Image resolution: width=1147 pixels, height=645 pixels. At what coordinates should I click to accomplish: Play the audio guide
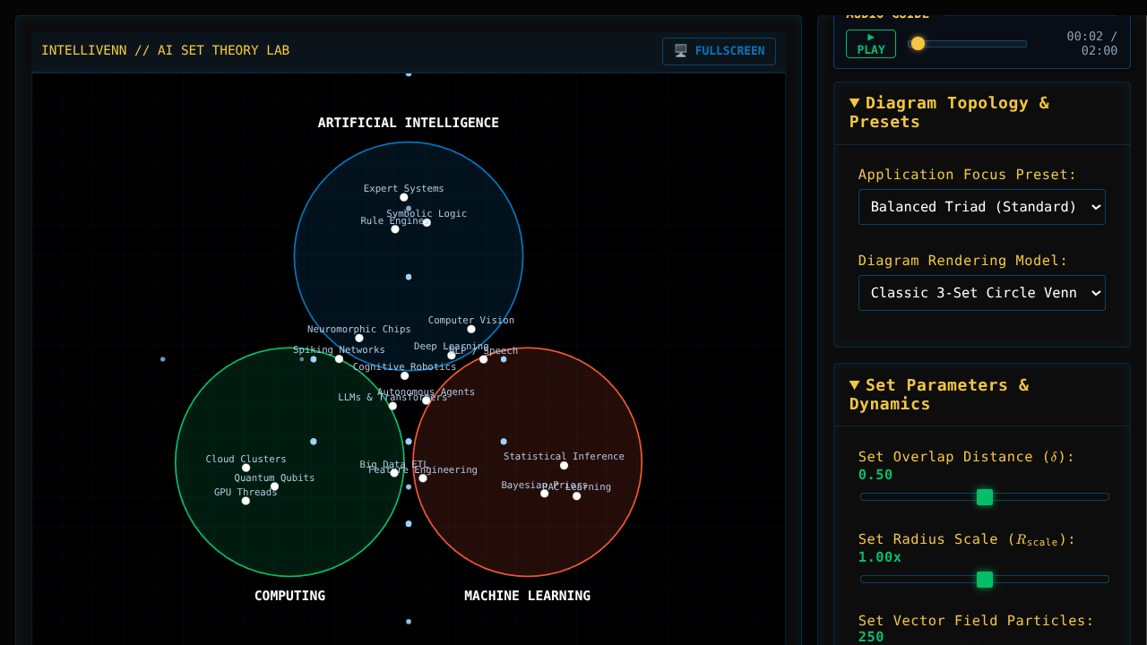click(871, 44)
